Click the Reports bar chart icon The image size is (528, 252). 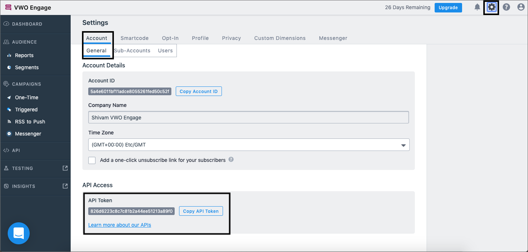pyautogui.click(x=9, y=55)
